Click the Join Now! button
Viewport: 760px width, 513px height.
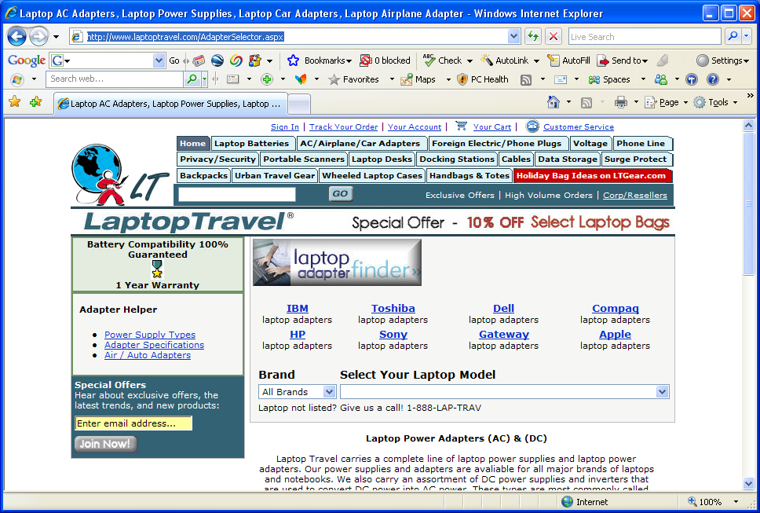[x=105, y=444]
